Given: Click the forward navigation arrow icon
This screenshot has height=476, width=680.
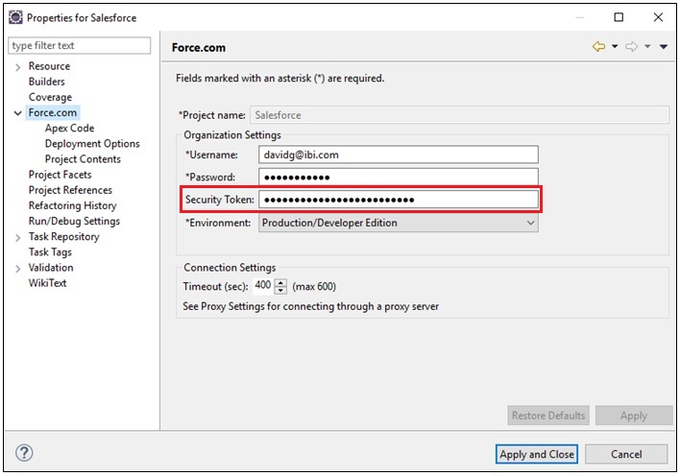Looking at the screenshot, I should pos(631,46).
